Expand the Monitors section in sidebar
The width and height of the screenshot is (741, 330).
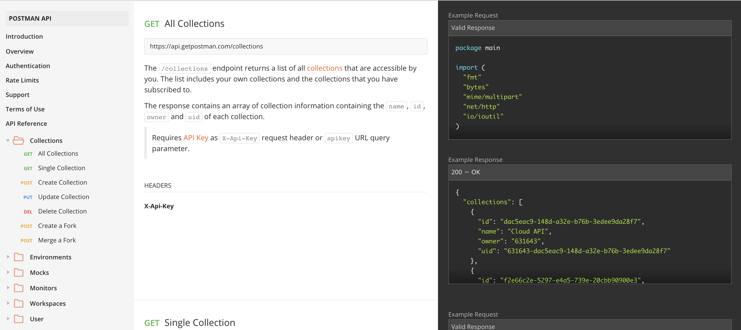coord(8,287)
